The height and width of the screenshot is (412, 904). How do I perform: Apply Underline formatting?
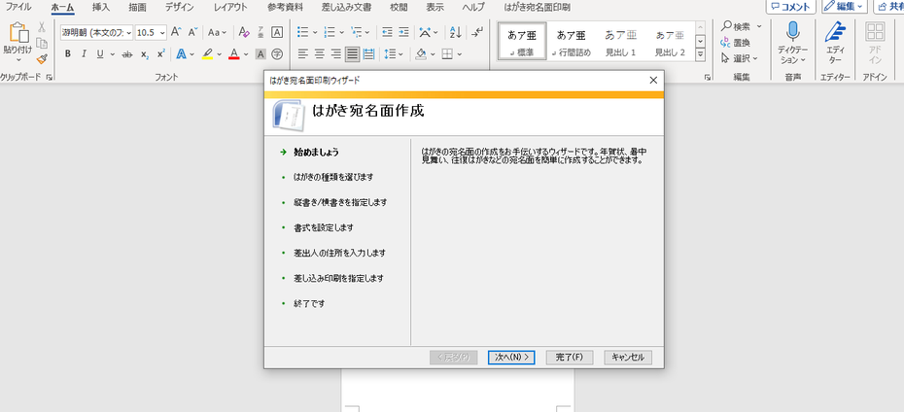tap(100, 54)
